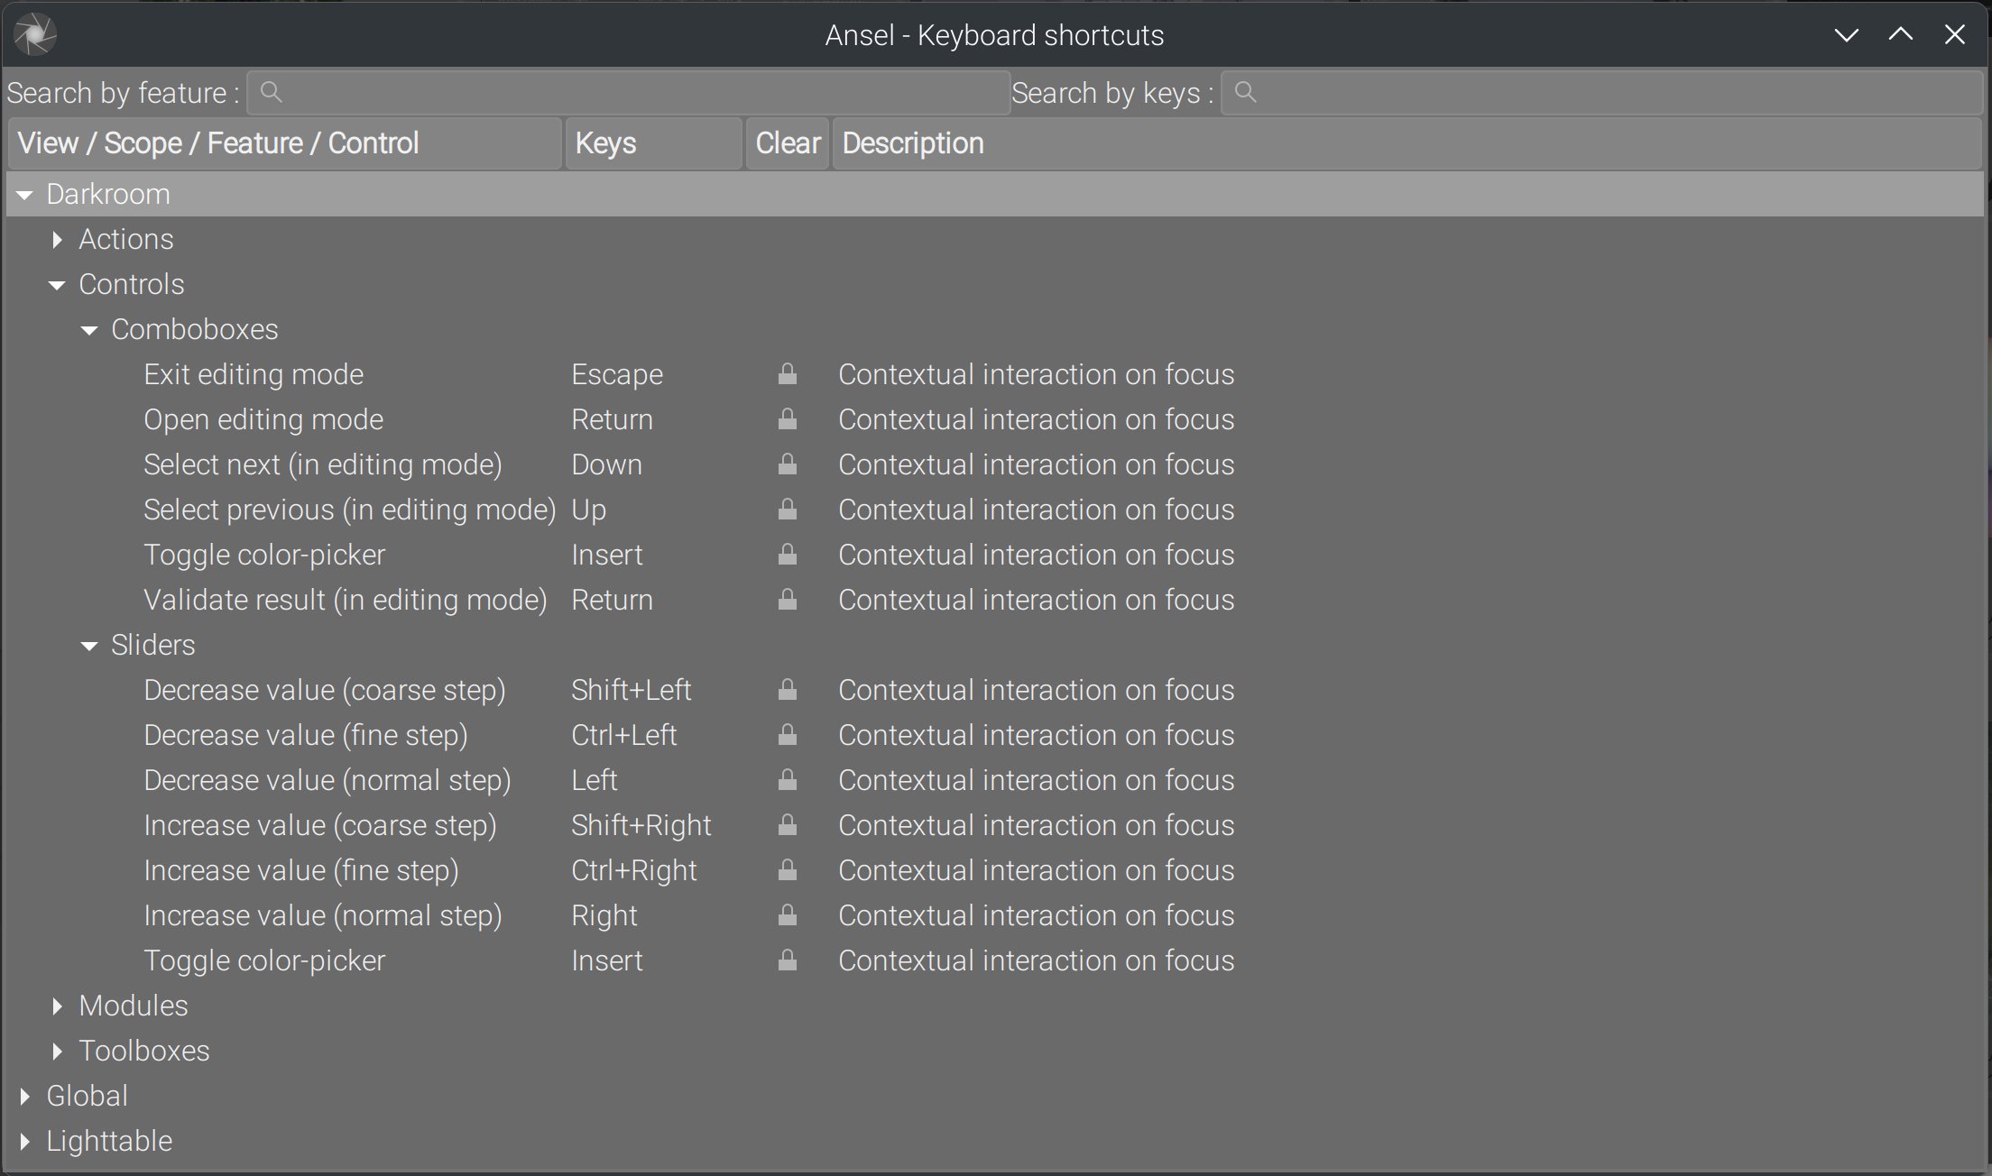Viewport: 1992px width, 1176px height.
Task: Sort by View / Scope / Feature / Control column
Action: [284, 143]
